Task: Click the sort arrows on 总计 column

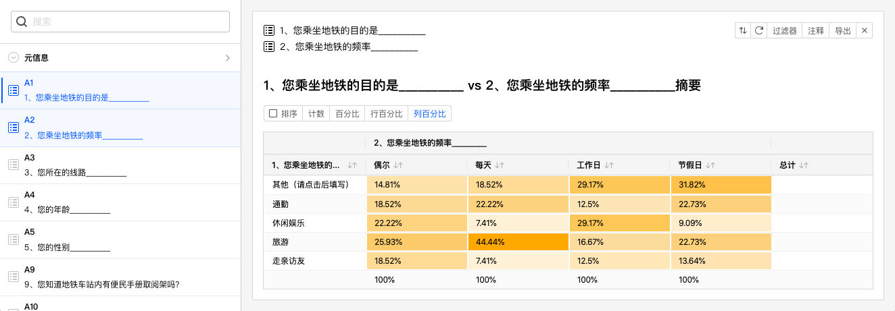Action: (804, 165)
